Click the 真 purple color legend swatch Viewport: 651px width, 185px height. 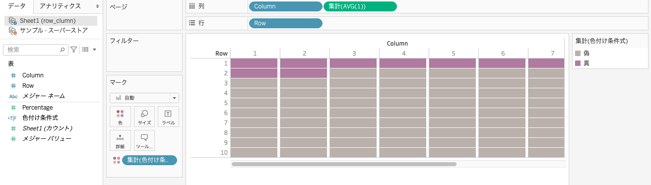tap(578, 63)
